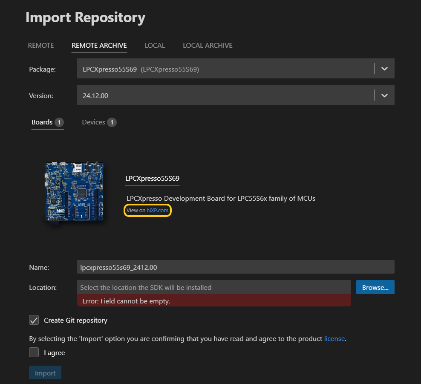This screenshot has height=384, width=421.
Task: Select the Devices tab
Action: click(93, 122)
